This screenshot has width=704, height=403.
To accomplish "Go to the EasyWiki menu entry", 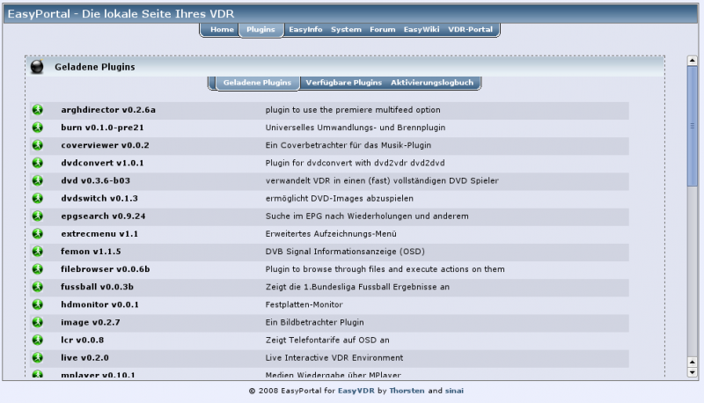I will click(x=422, y=30).
